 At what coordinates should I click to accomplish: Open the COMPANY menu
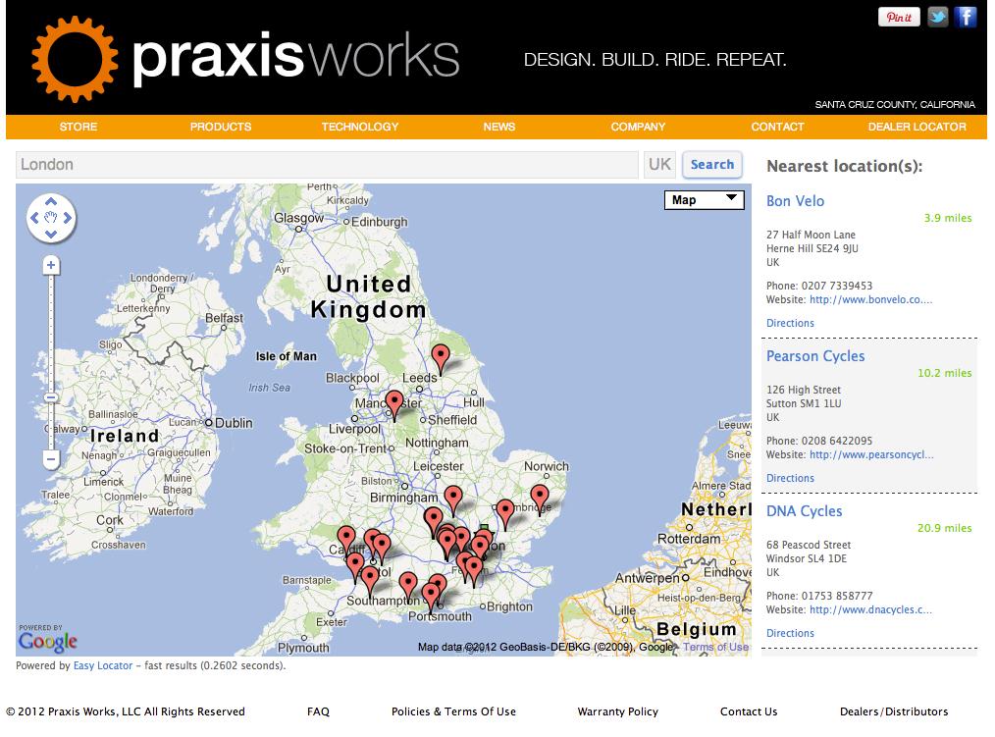click(638, 127)
